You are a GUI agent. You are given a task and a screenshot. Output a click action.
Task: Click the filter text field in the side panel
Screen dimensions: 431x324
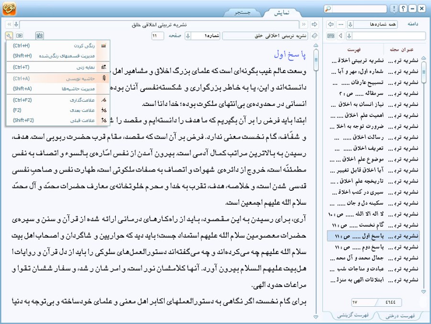[x=389, y=36]
